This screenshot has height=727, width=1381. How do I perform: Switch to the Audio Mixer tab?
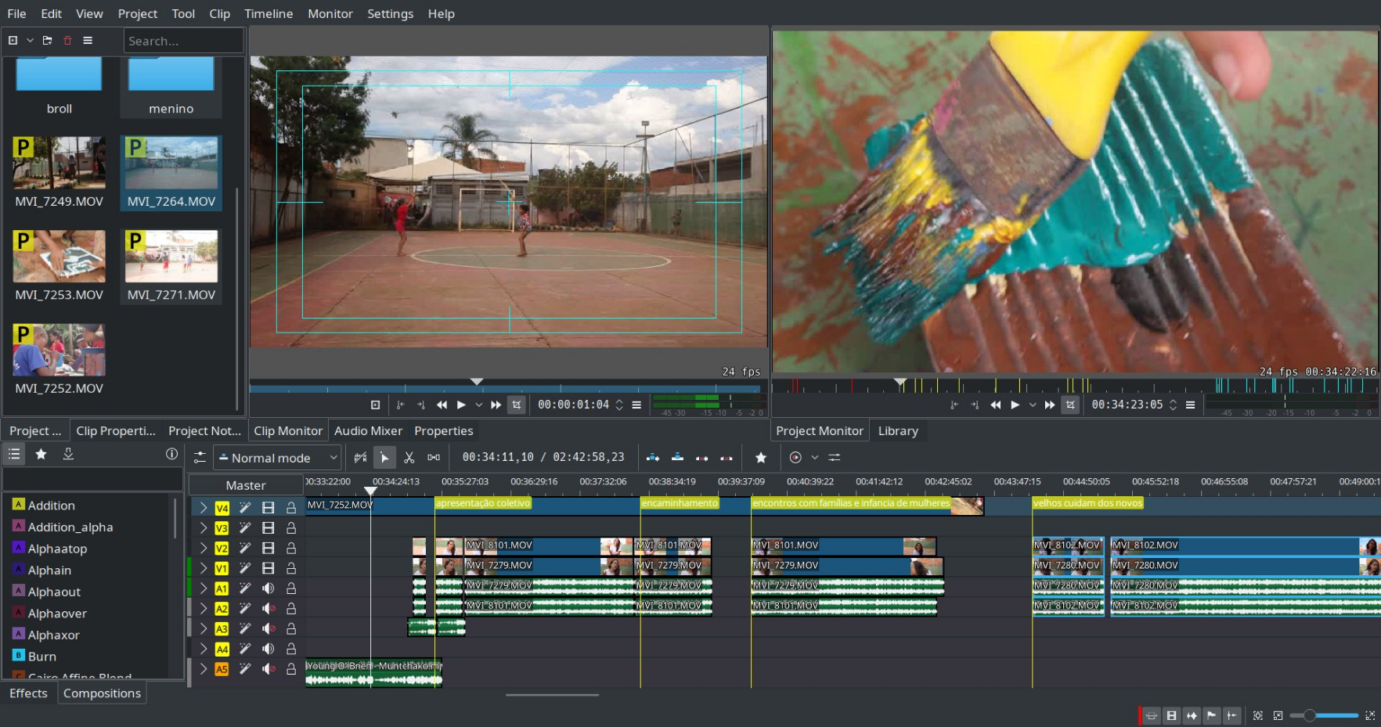(x=368, y=431)
